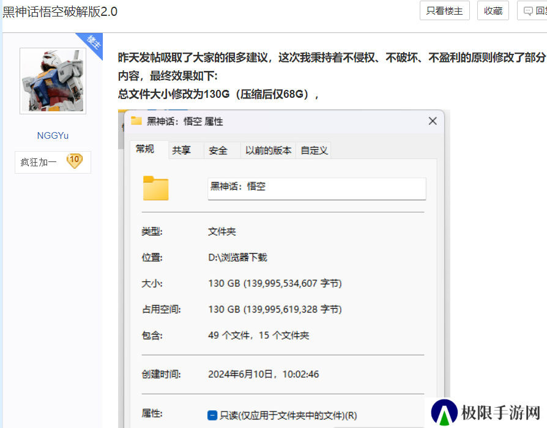The height and width of the screenshot is (428, 547).
Task: Click the post title 黑神话悟空破解版2.0
Action: pyautogui.click(x=60, y=12)
